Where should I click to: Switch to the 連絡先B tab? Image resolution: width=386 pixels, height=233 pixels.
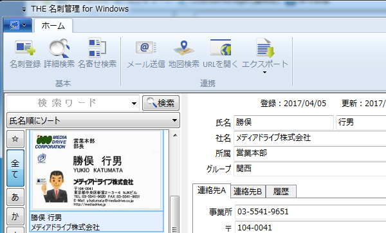(248, 191)
